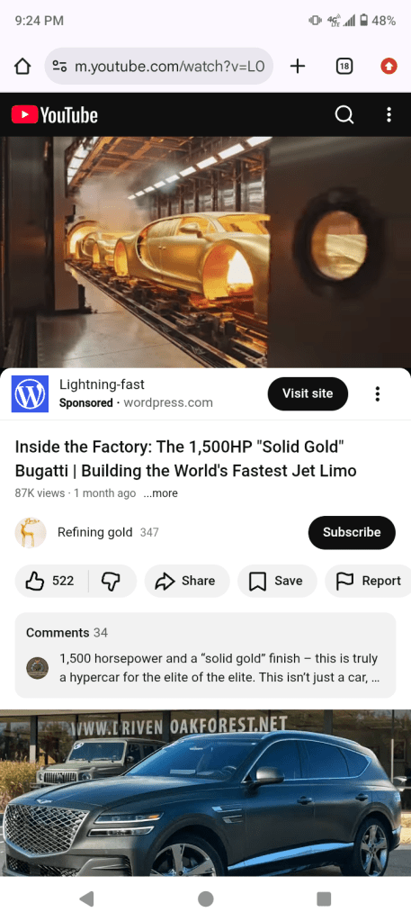Report the video with flag button
The height and width of the screenshot is (921, 411).
tap(368, 581)
